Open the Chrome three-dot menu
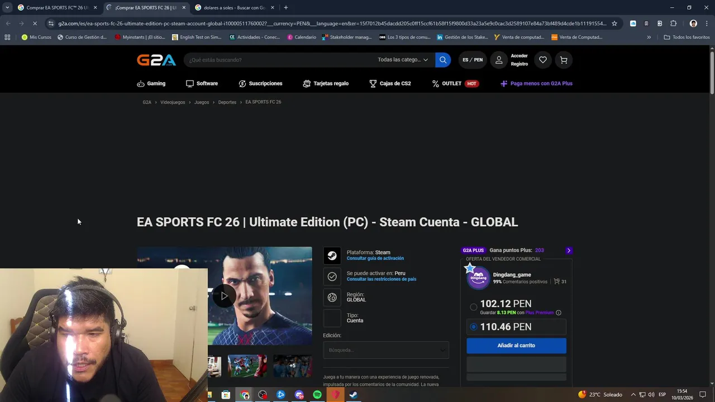 pos(707,23)
